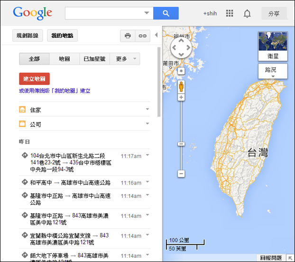The height and width of the screenshot is (262, 295).
Task: Click the print icon button
Action: [x=128, y=36]
